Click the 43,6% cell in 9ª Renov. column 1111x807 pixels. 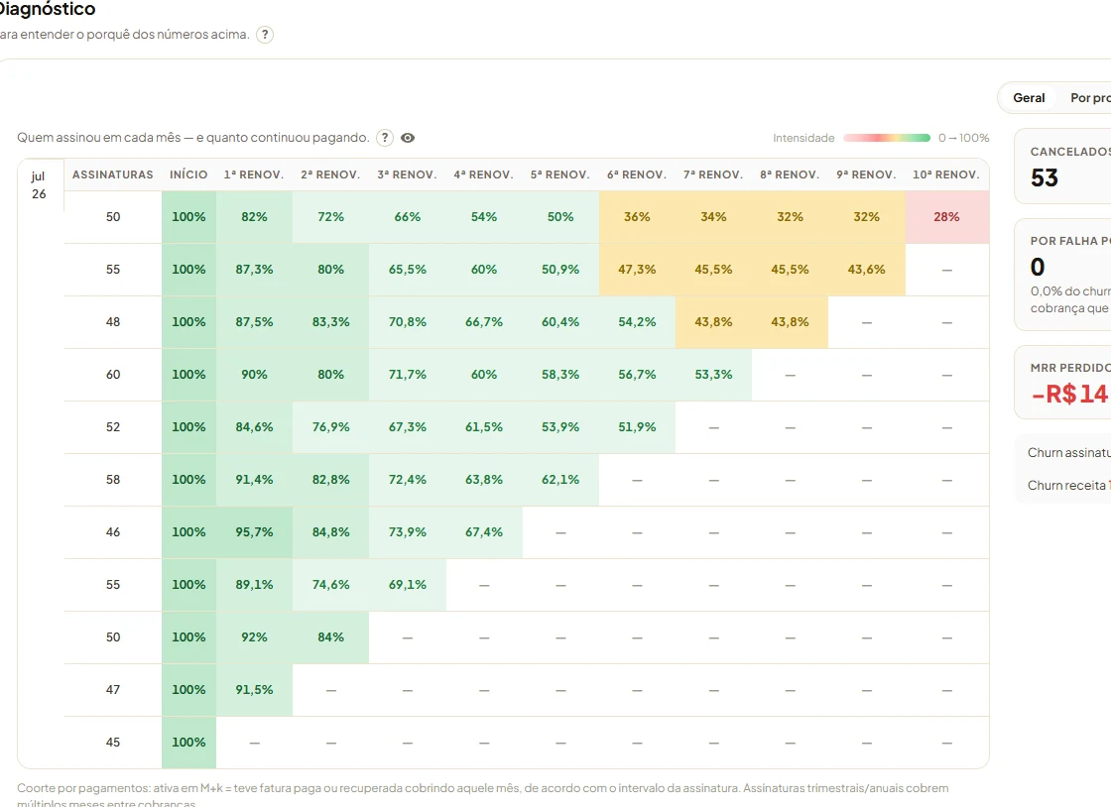coord(866,270)
